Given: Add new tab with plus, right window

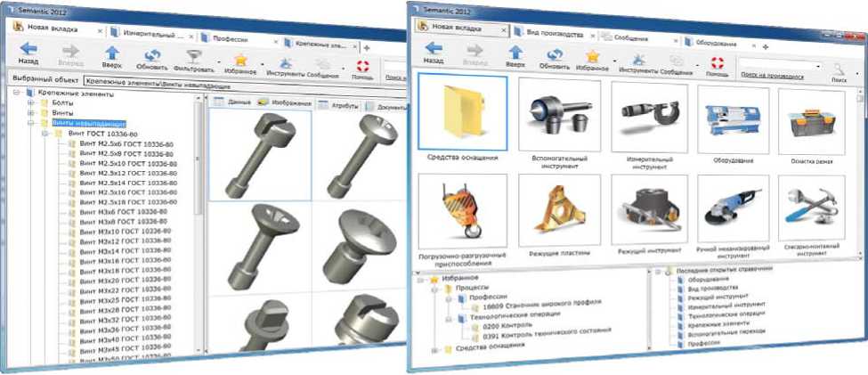Looking at the screenshot, I should point(765,47).
